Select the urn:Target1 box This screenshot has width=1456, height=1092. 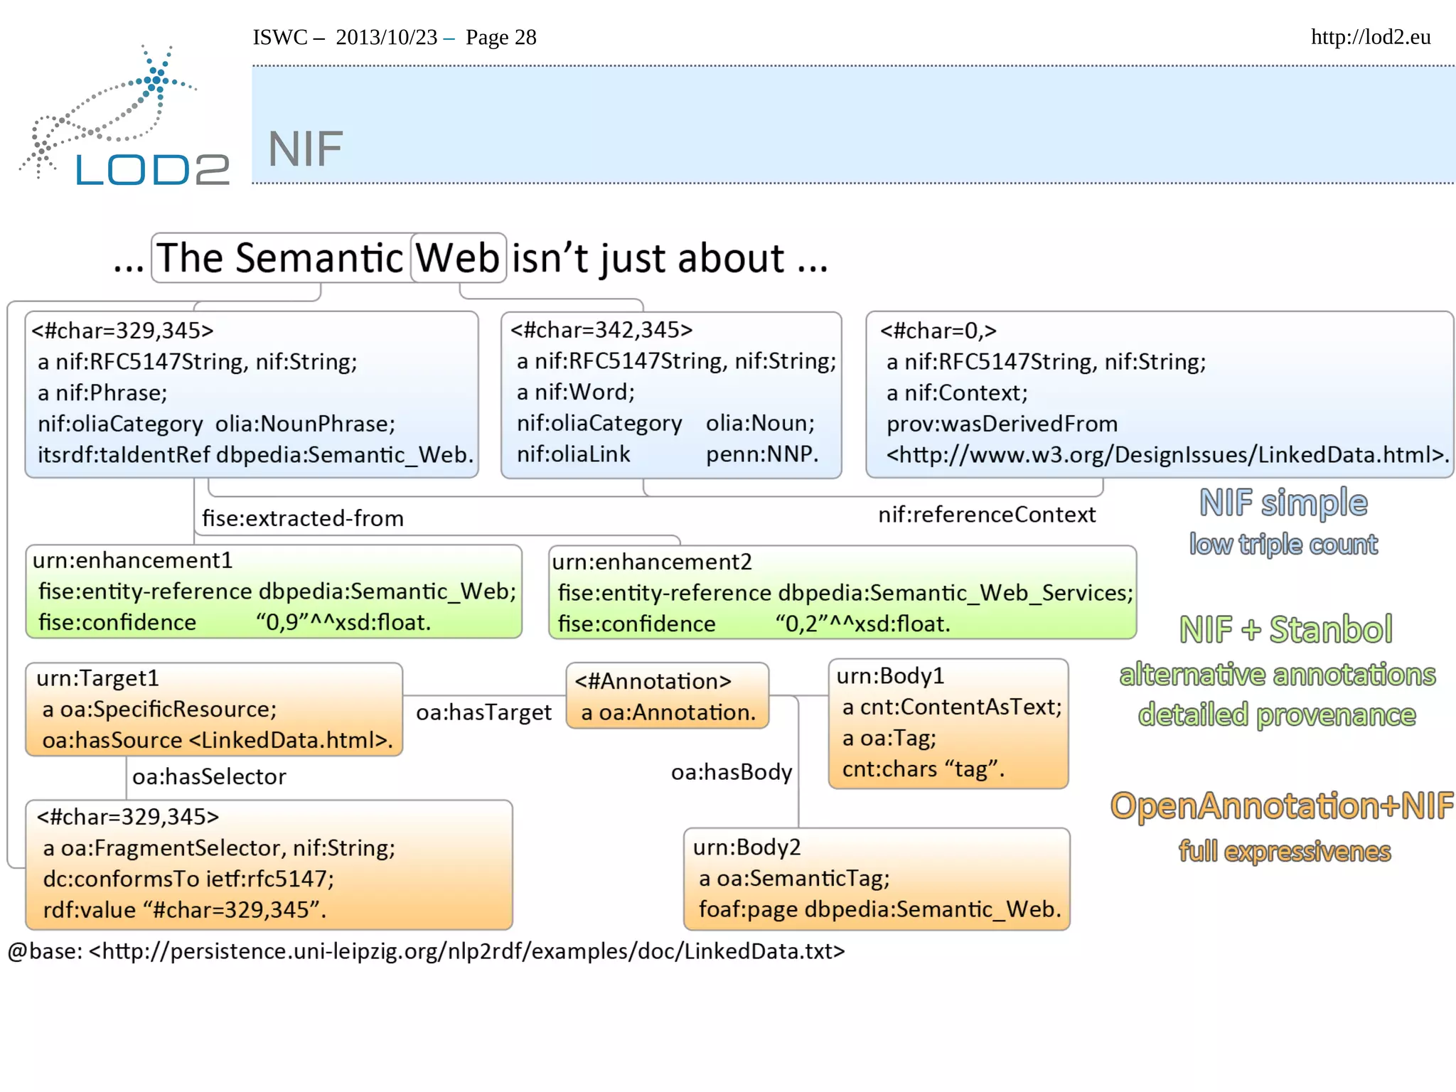213,709
